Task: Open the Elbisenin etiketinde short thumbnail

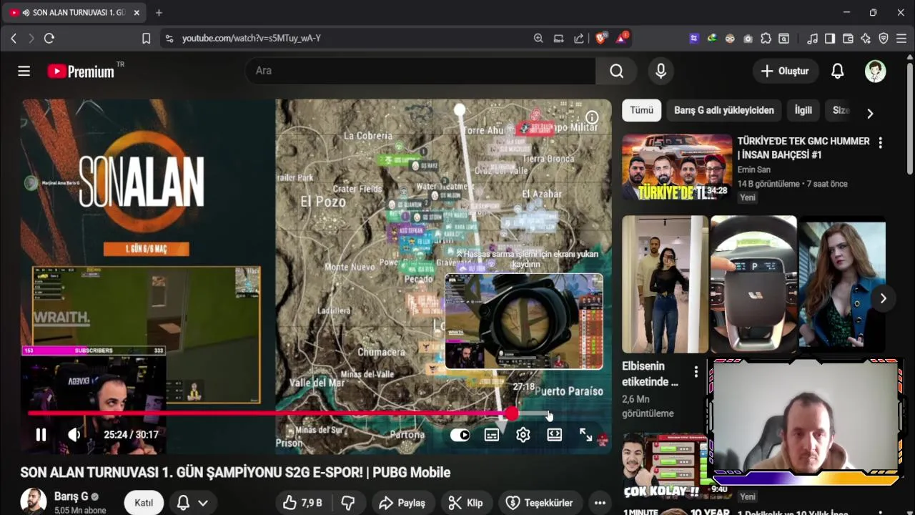Action: pos(665,284)
